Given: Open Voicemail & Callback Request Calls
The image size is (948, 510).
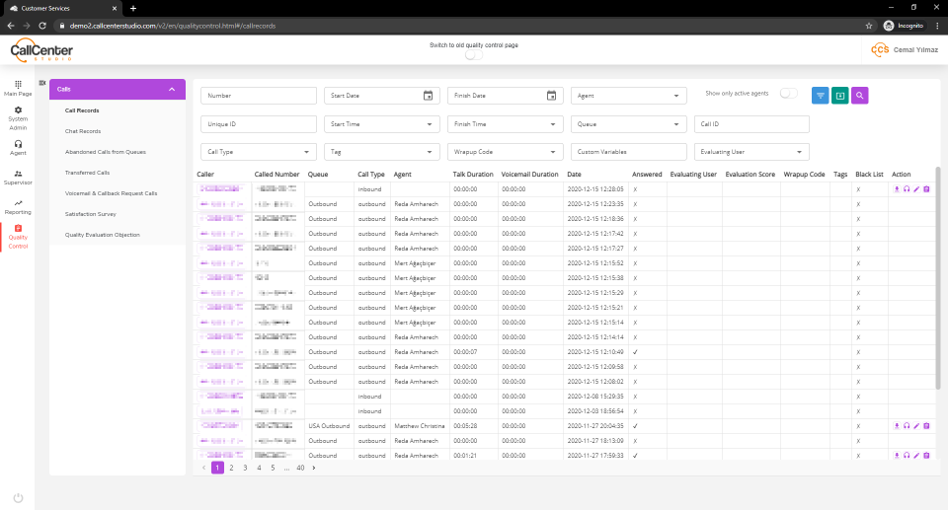Looking at the screenshot, I should [111, 193].
